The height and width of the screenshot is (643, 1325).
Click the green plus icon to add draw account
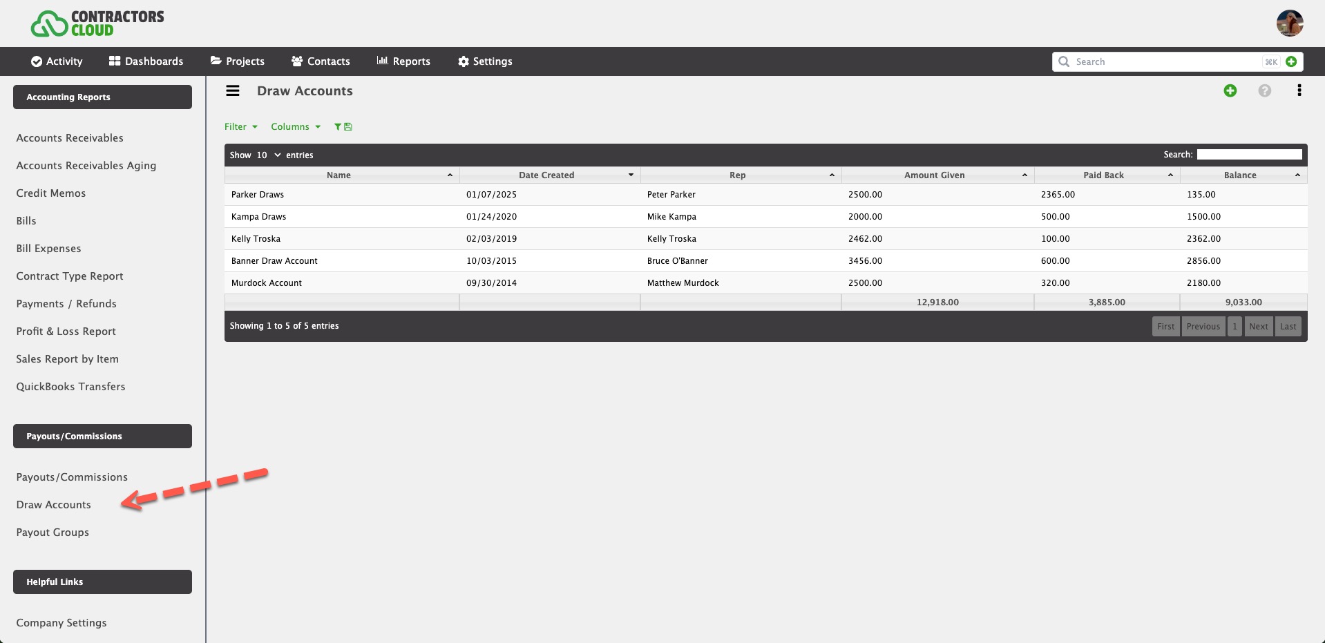(x=1230, y=90)
